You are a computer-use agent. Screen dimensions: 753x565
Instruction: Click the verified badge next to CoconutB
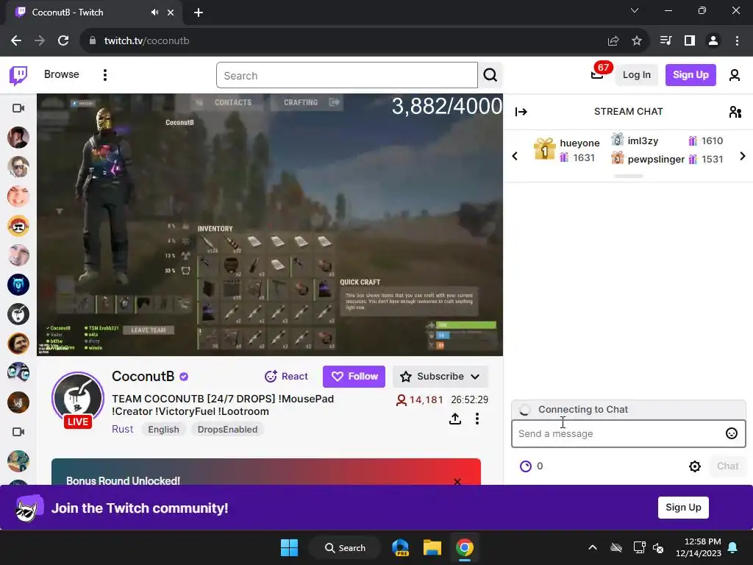[x=184, y=377]
